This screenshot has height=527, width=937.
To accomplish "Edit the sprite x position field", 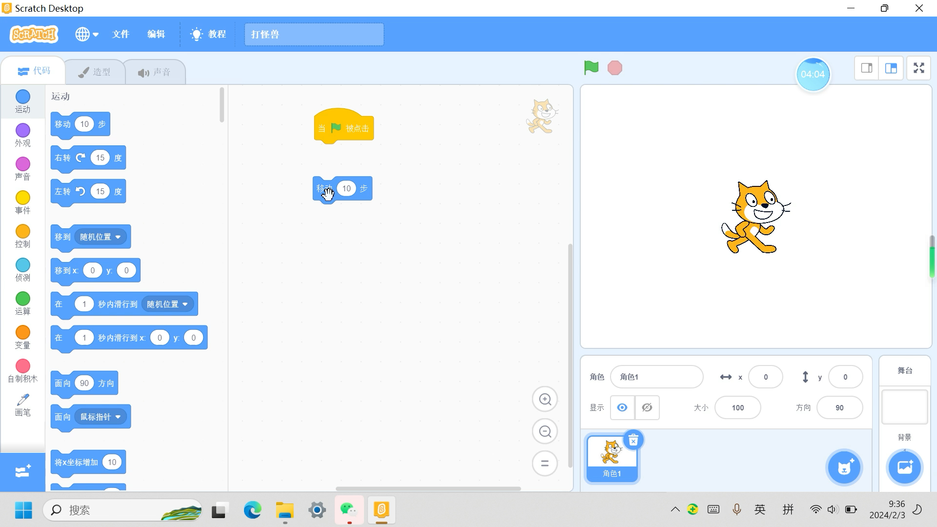I will 765,377.
